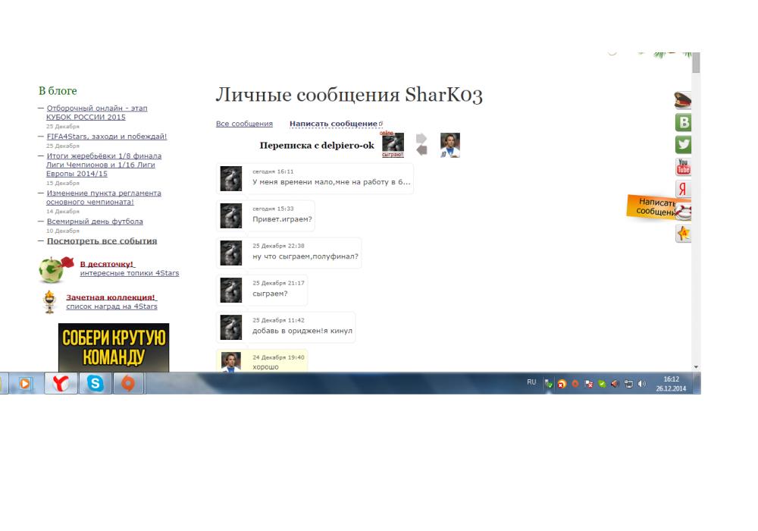This screenshot has height=531, width=758.
Task: Open the YouTube sidebar icon
Action: coord(684,168)
